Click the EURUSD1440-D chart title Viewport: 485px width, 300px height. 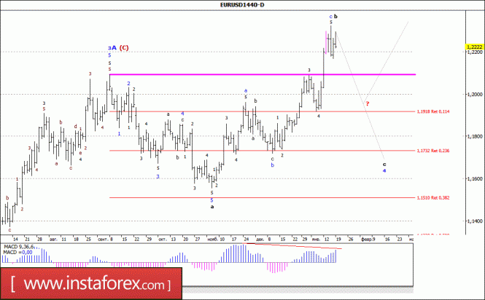coord(242,4)
